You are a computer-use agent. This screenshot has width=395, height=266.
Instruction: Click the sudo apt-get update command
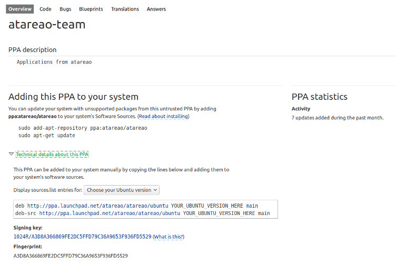(47, 135)
